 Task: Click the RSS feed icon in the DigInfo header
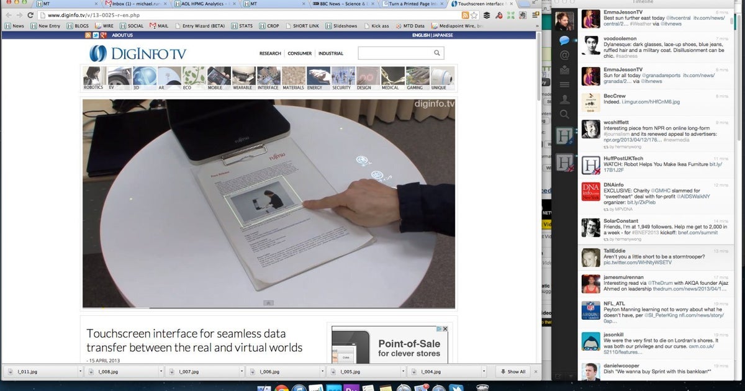(x=88, y=35)
